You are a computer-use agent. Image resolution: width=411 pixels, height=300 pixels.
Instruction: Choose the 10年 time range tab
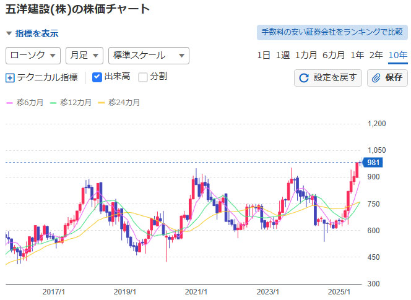(398, 56)
